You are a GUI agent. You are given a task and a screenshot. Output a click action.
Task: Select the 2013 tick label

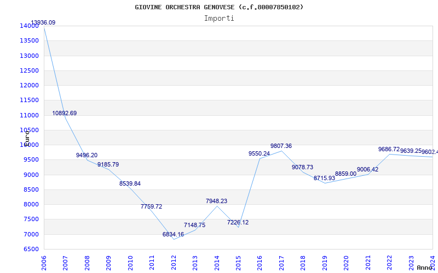pyautogui.click(x=195, y=263)
